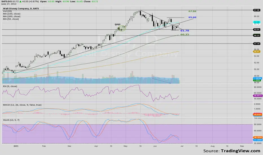
Task: Click the red -0.2121 MACD value tag
Action: pyautogui.click(x=257, y=115)
